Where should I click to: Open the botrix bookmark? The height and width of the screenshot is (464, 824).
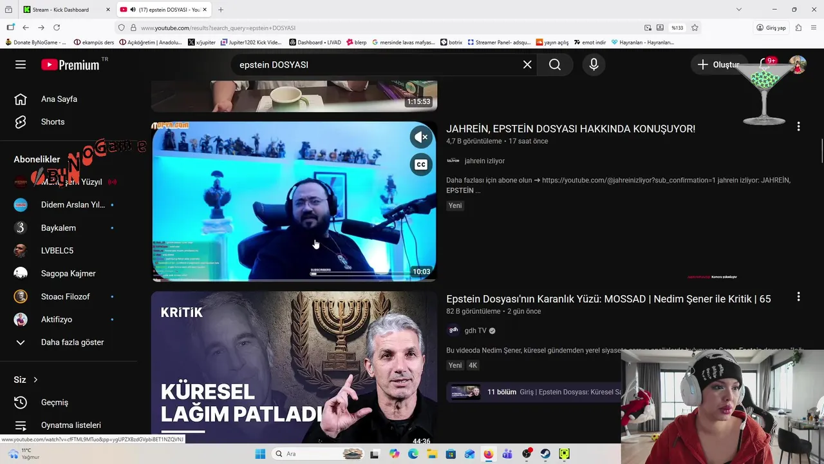tap(451, 43)
